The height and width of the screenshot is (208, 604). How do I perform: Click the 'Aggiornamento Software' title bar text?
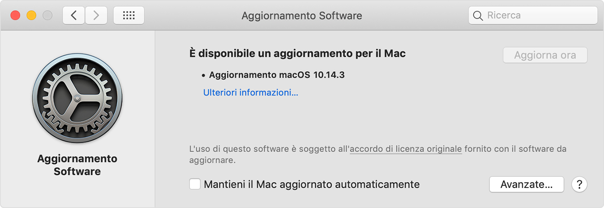click(302, 16)
